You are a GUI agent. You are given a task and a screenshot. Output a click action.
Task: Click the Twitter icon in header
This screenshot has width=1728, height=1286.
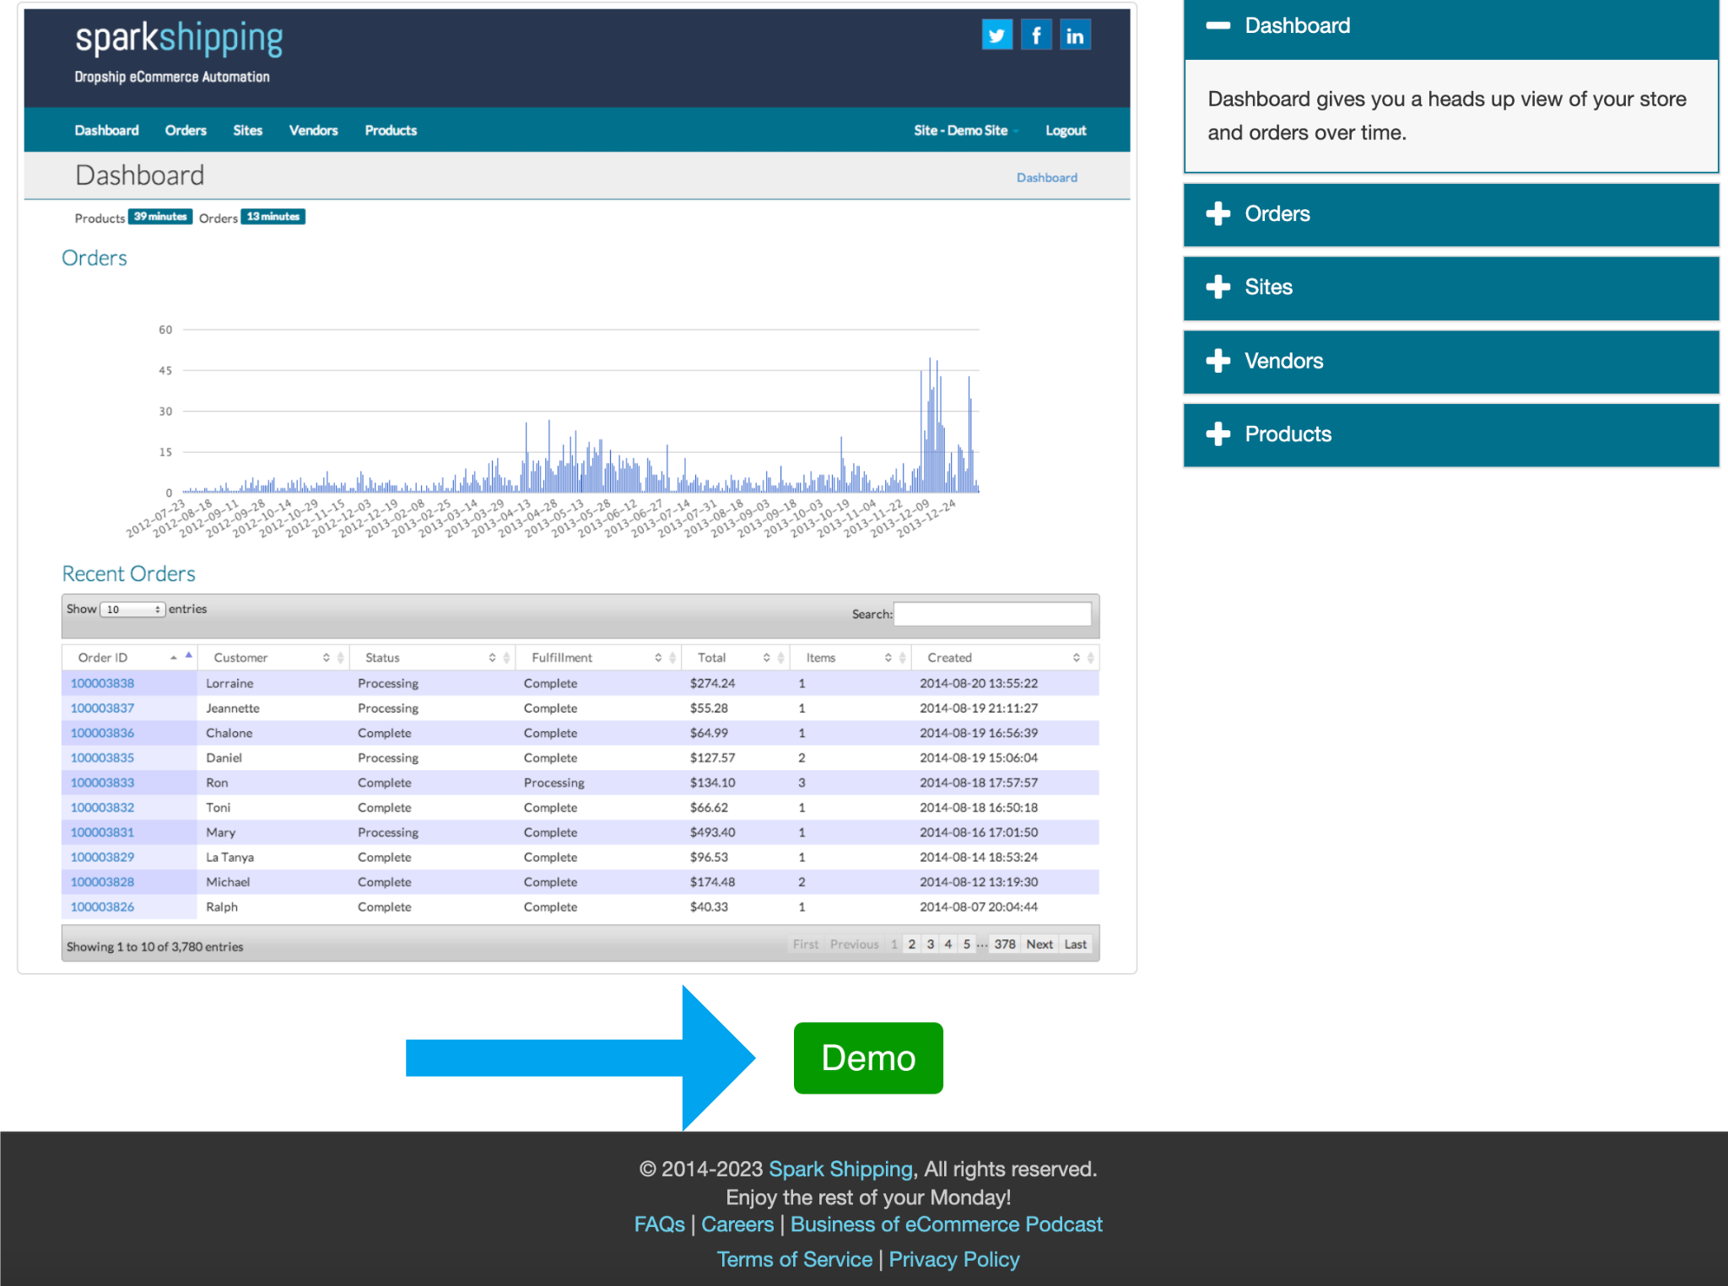(x=996, y=35)
